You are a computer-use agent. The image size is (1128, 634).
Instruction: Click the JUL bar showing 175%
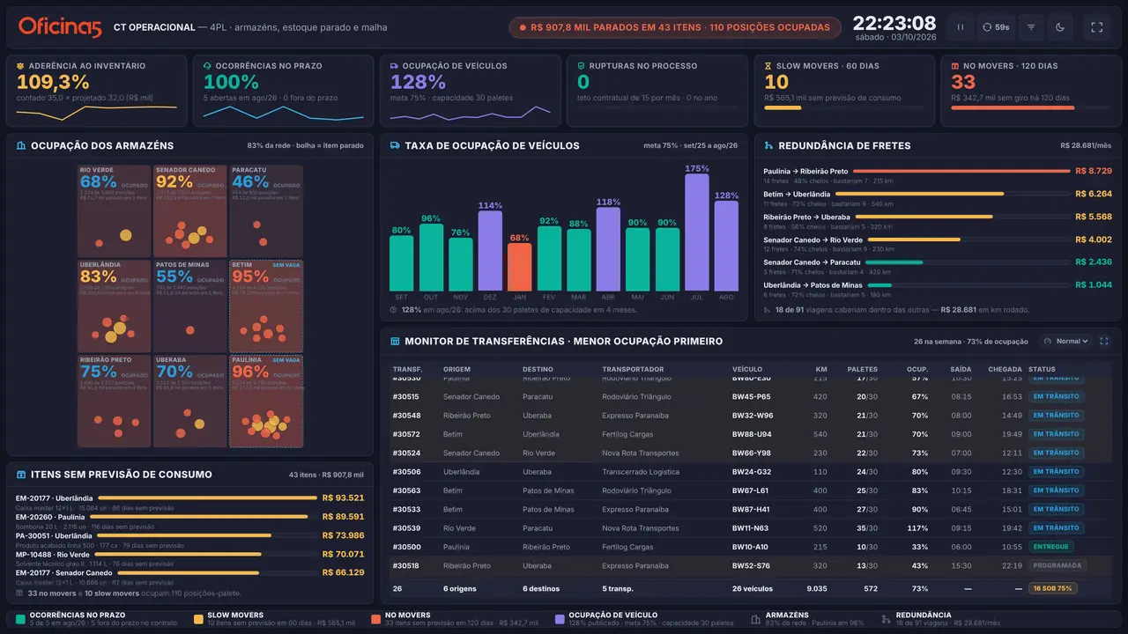pos(696,232)
